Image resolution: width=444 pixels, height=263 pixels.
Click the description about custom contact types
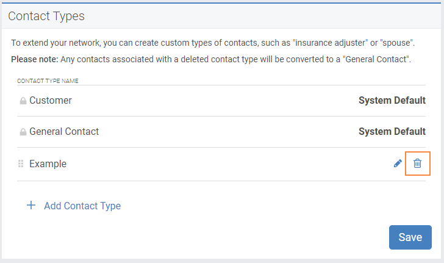point(213,43)
